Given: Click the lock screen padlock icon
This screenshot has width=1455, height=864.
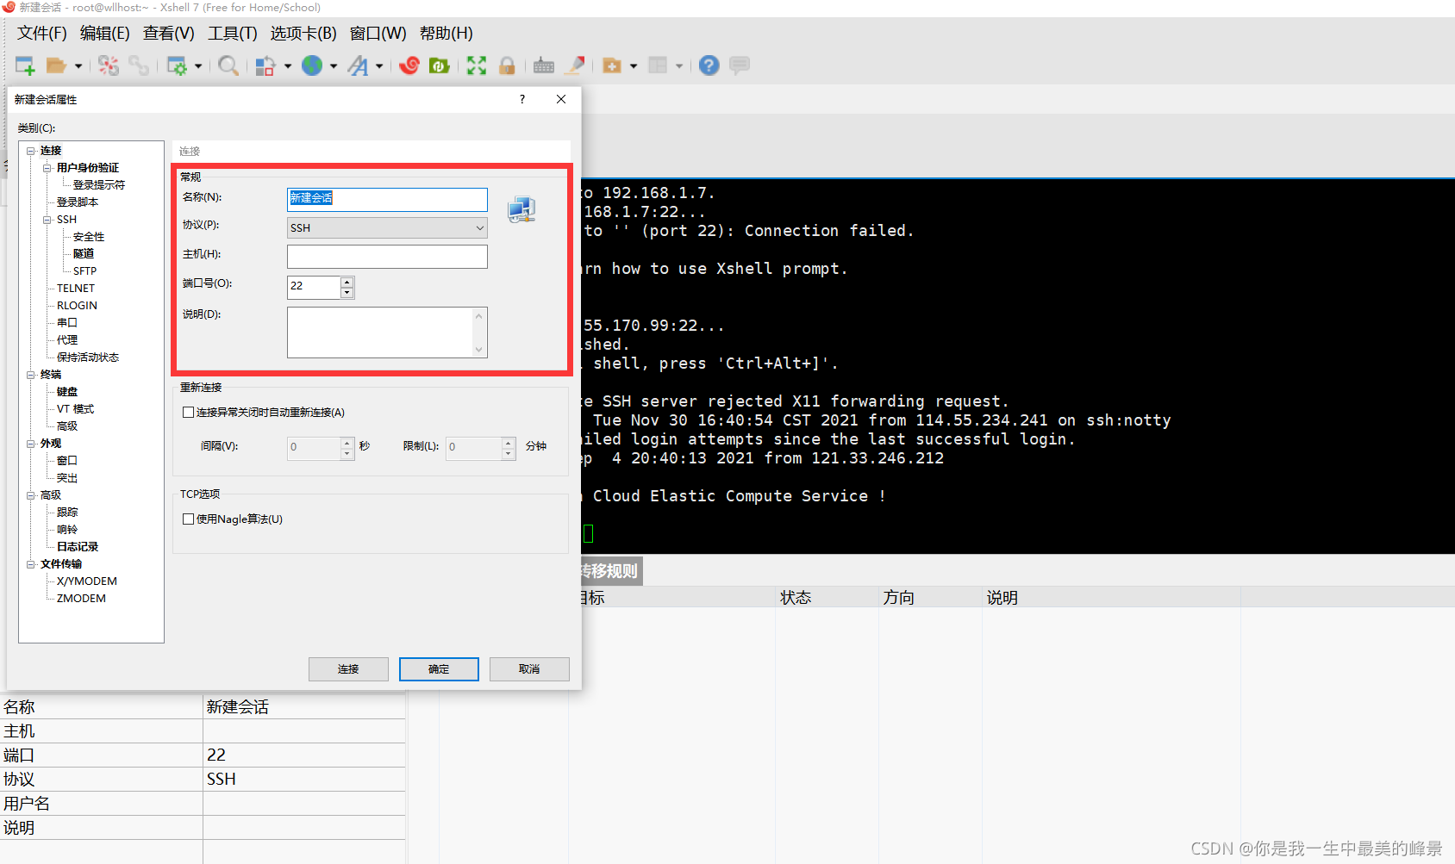Looking at the screenshot, I should click(507, 65).
